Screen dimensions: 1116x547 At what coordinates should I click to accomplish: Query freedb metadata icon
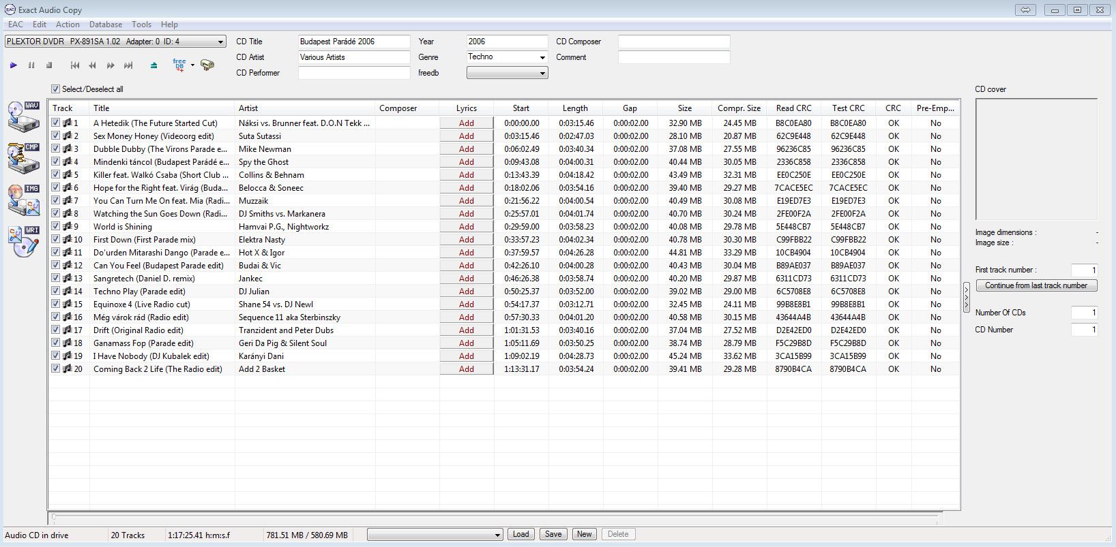point(179,65)
